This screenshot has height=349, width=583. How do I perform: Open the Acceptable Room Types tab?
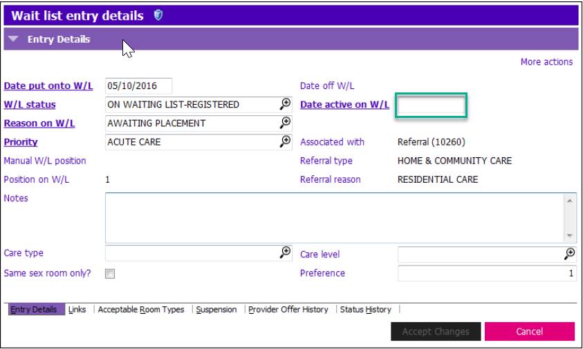pos(141,309)
